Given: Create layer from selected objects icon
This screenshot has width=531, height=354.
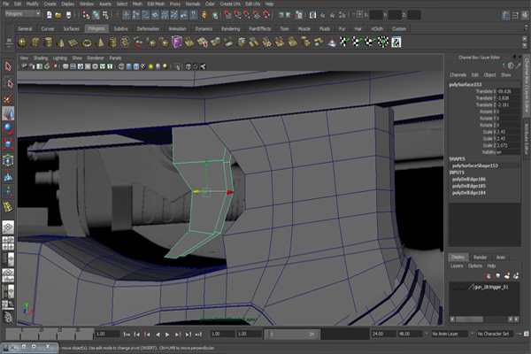Looking at the screenshot, I should [516, 276].
